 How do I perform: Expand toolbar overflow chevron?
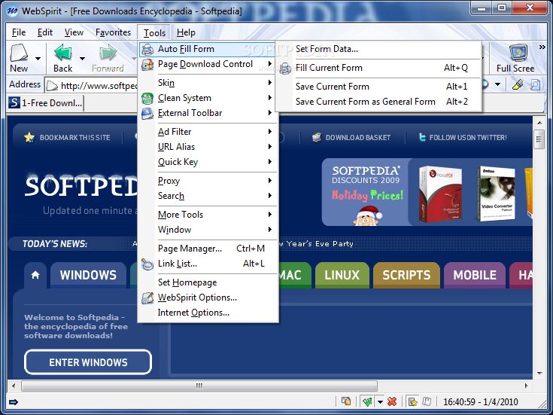(542, 47)
